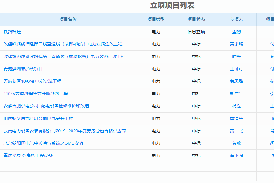
Task: Open the 铁路杆迁 project link
Action: pos(12,32)
